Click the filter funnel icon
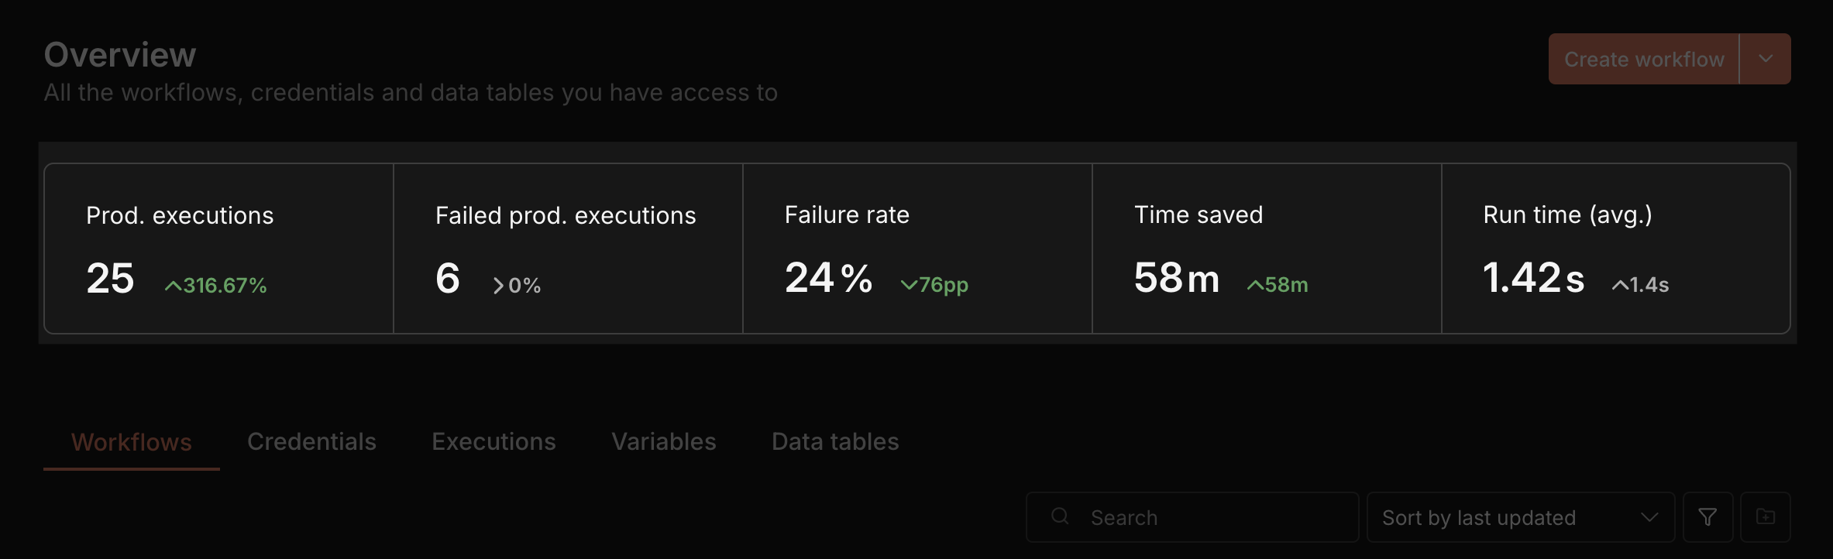This screenshot has height=559, width=1833. point(1707,517)
